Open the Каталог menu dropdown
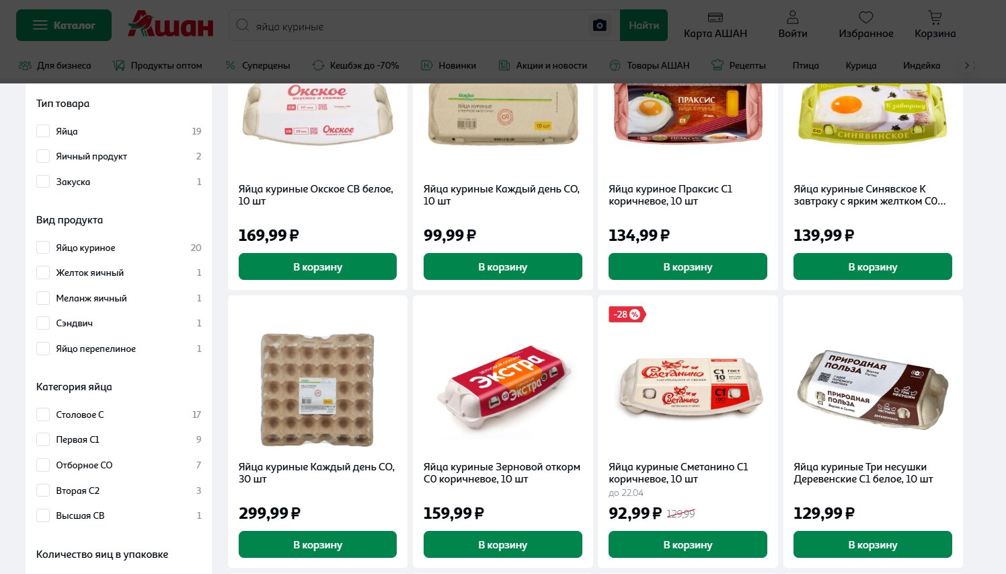Image resolution: width=1006 pixels, height=574 pixels. (x=64, y=26)
